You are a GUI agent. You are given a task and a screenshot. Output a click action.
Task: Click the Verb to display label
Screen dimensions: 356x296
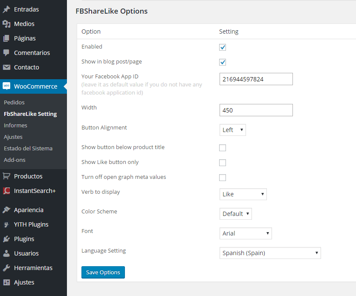[x=101, y=192]
